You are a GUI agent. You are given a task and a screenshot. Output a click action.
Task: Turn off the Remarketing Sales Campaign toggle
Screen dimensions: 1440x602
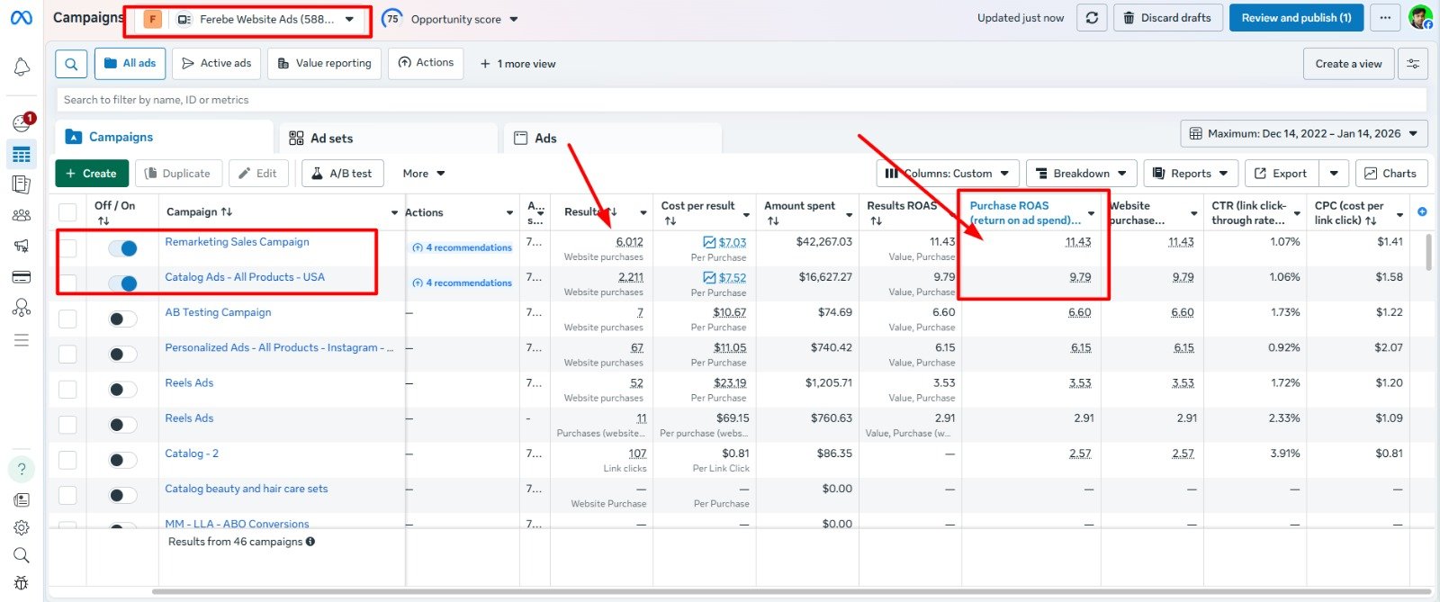click(x=123, y=248)
